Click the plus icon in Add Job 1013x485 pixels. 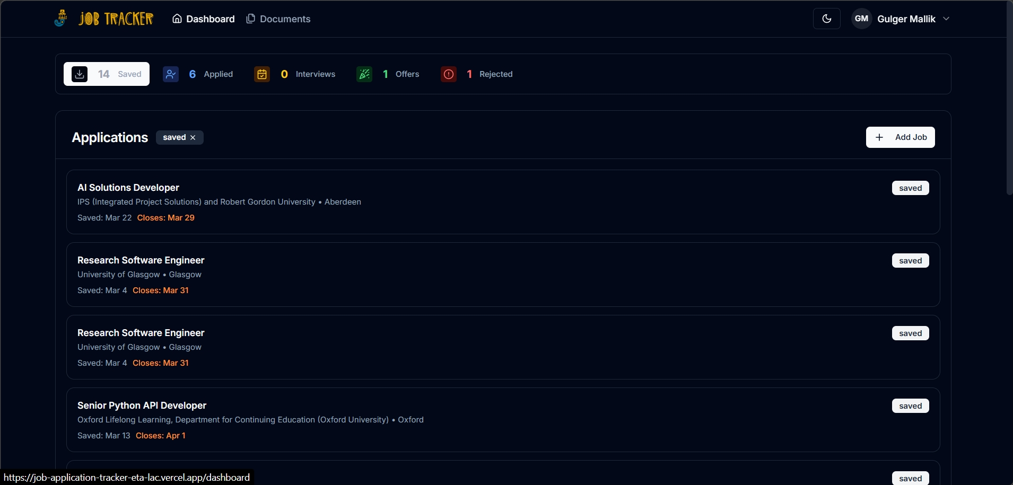click(x=879, y=137)
